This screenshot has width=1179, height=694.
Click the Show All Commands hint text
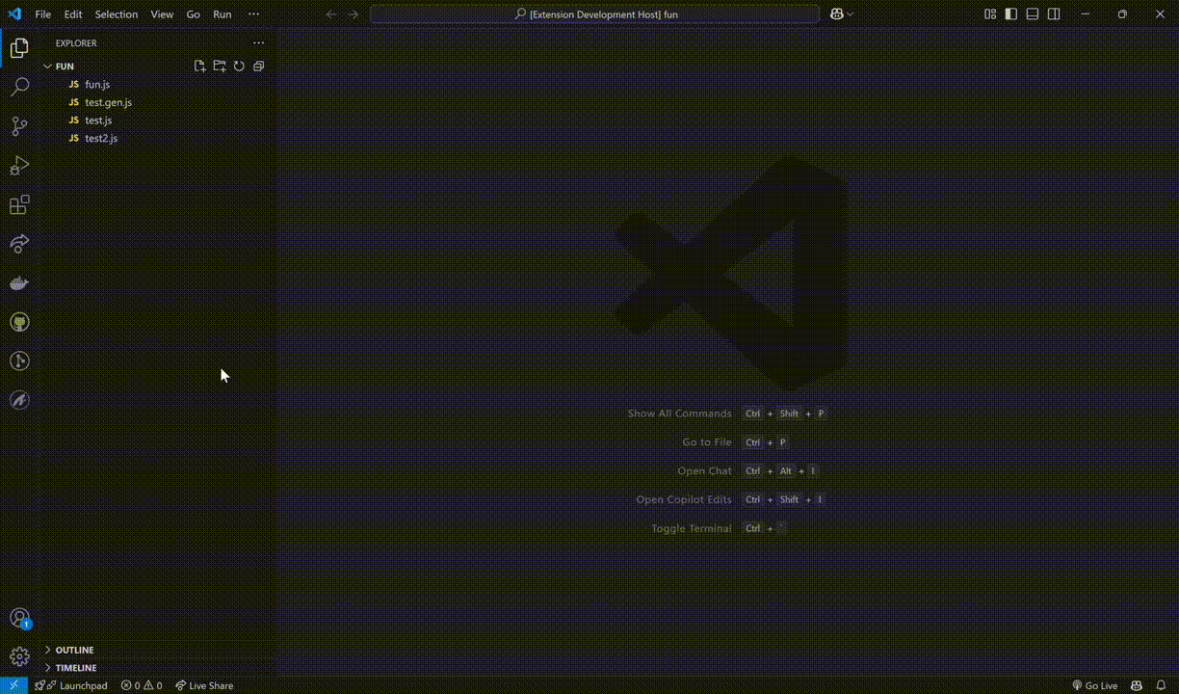click(680, 414)
